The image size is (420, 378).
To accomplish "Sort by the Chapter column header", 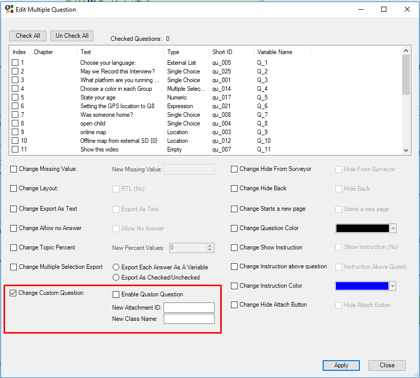I will [x=54, y=52].
